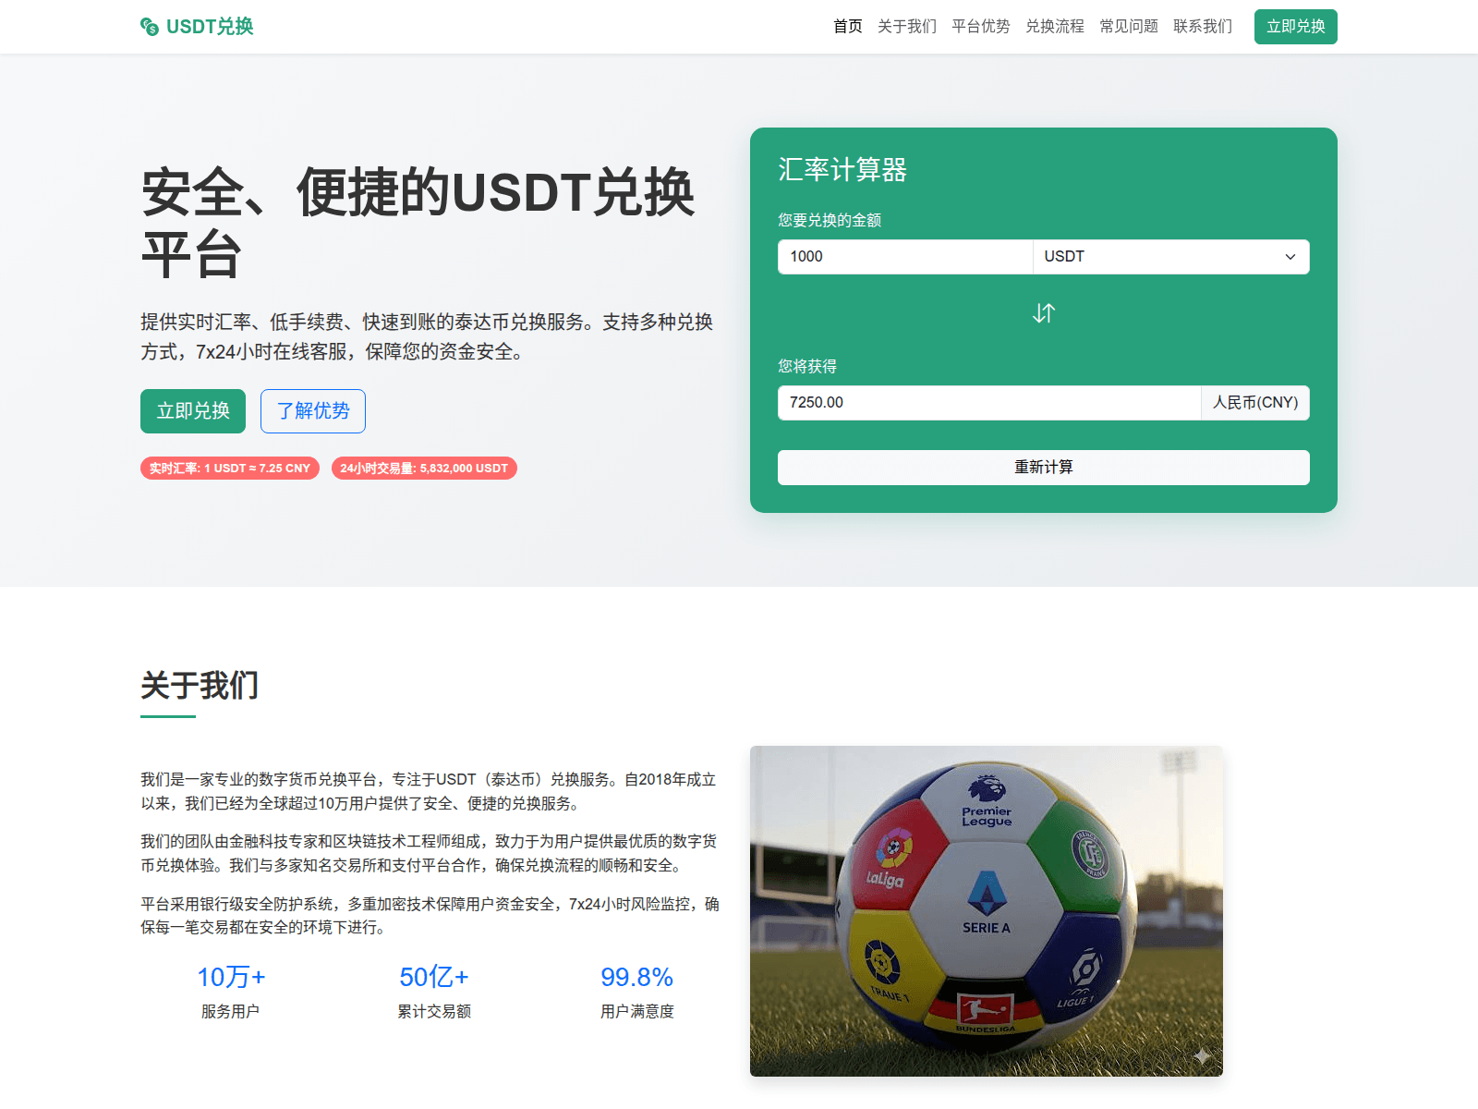Click the 24小时交易量 volume badge

click(x=424, y=469)
